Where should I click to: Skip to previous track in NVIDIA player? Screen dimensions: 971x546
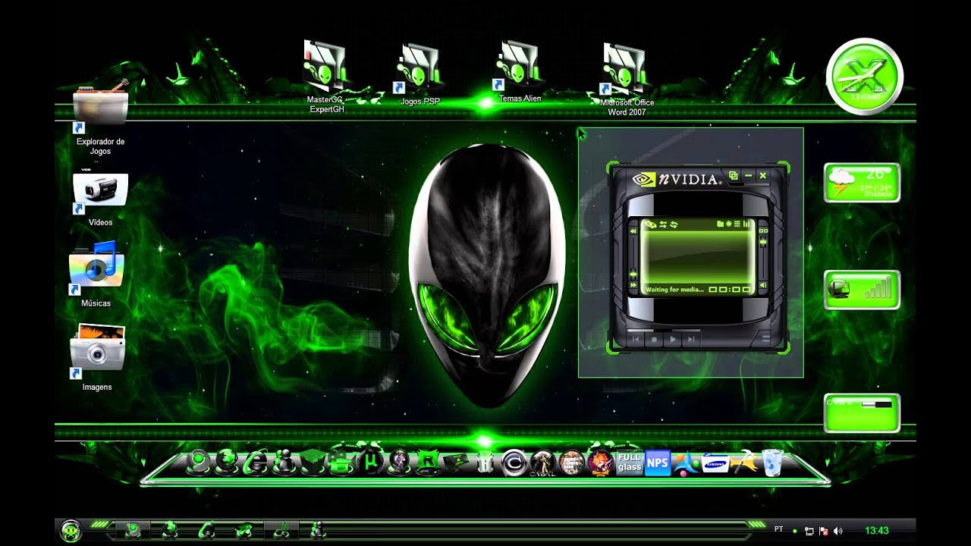[636, 339]
